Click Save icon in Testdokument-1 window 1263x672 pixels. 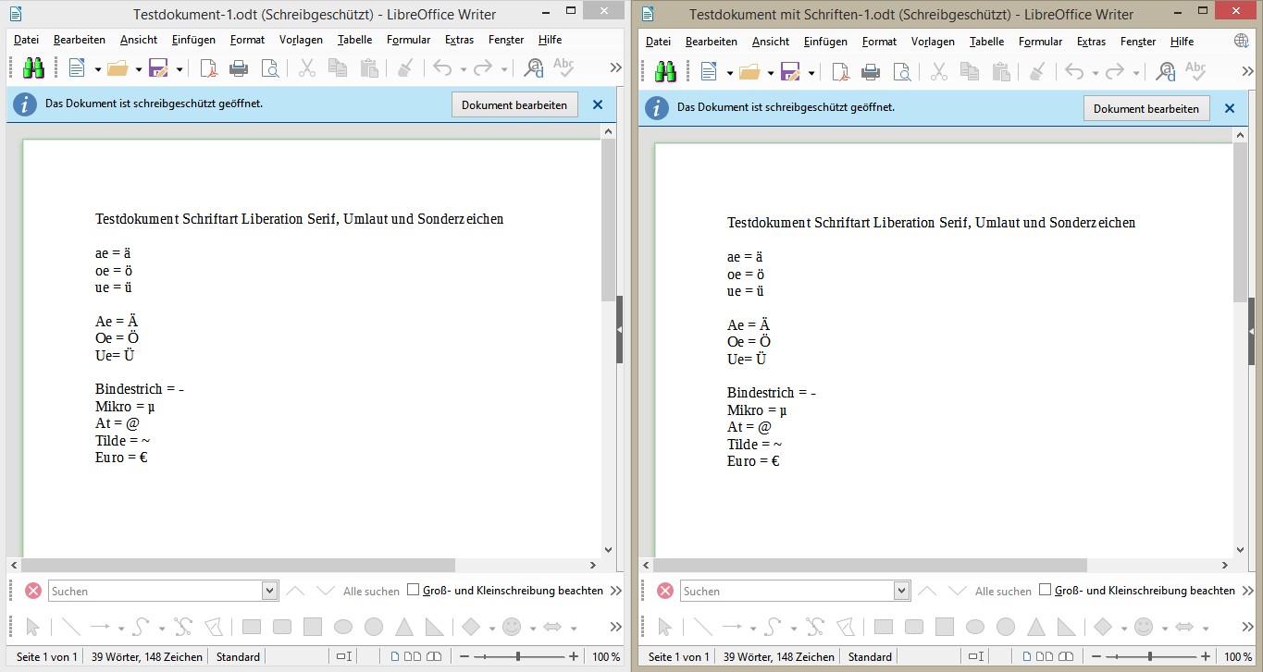click(x=158, y=68)
